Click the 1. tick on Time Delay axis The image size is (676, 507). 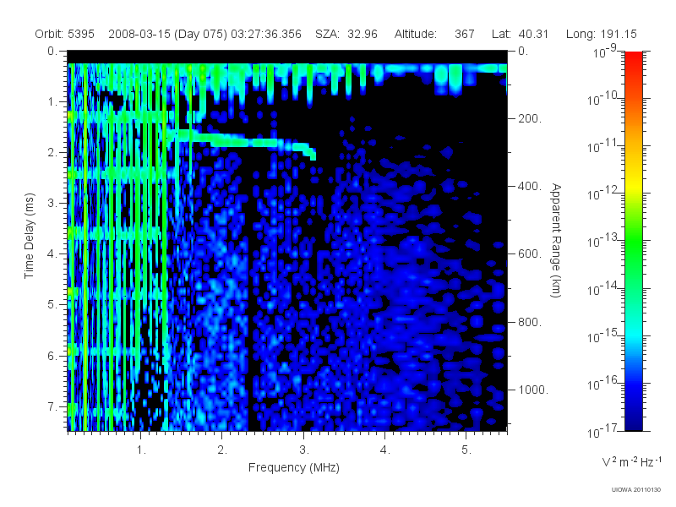pos(52,101)
